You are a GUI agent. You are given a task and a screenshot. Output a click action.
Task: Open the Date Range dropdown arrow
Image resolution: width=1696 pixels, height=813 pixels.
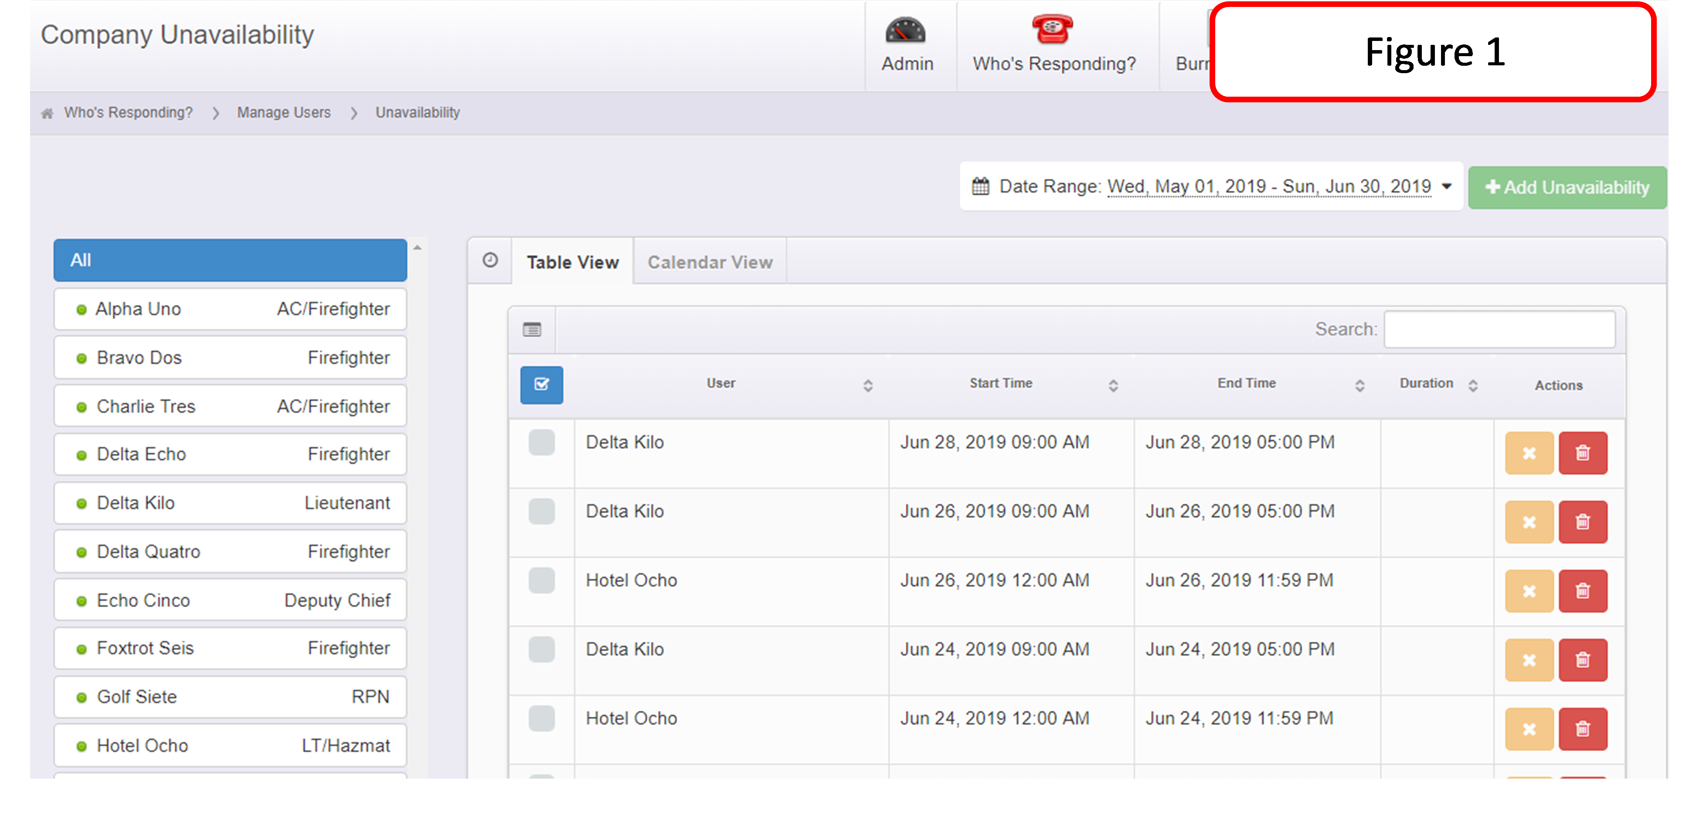(x=1447, y=187)
